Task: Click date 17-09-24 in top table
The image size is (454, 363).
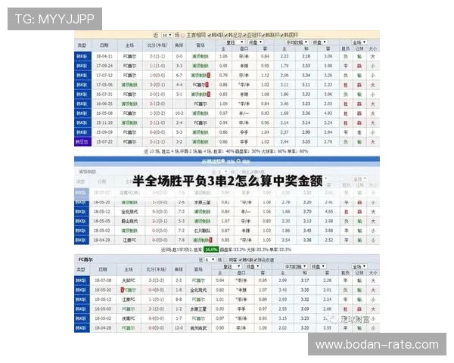Action: (104, 66)
